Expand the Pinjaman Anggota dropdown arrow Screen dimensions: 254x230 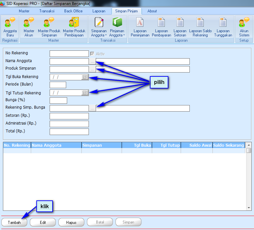124,35
